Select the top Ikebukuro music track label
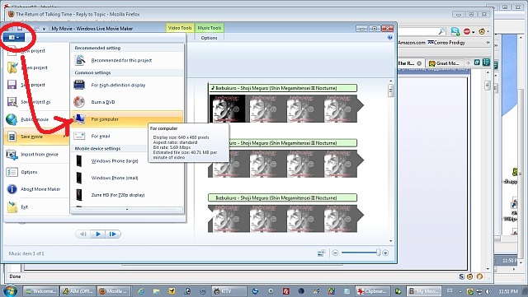The image size is (528, 297). coord(282,88)
